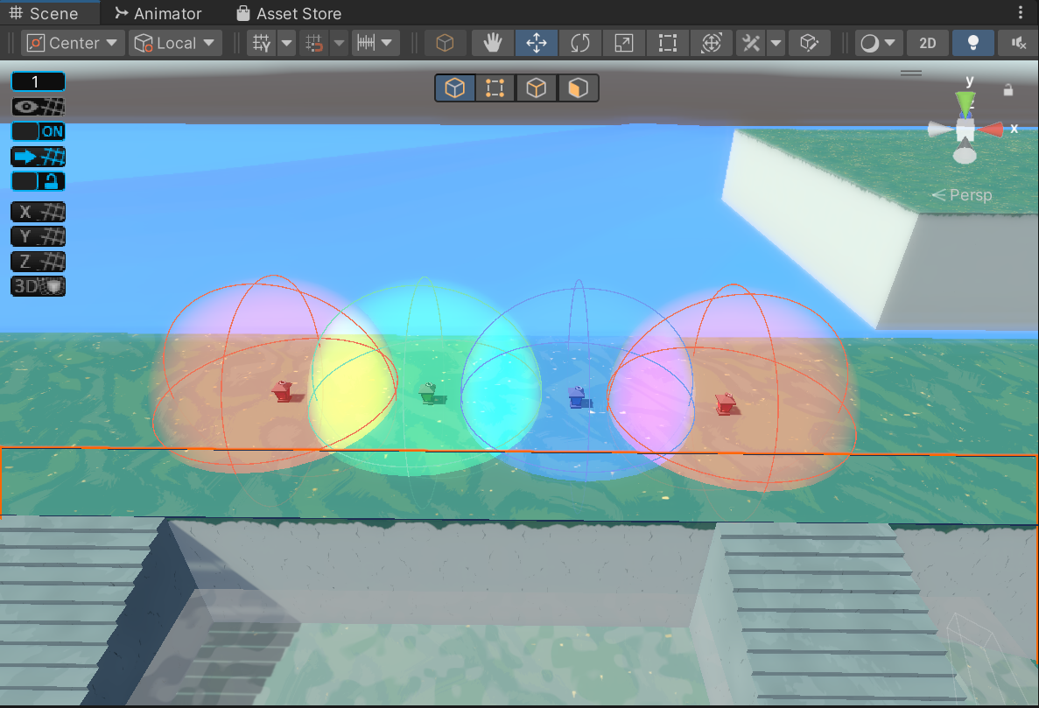Screen dimensions: 1039x708
Task: Open the Local handle rotation dropdown
Action: [175, 43]
